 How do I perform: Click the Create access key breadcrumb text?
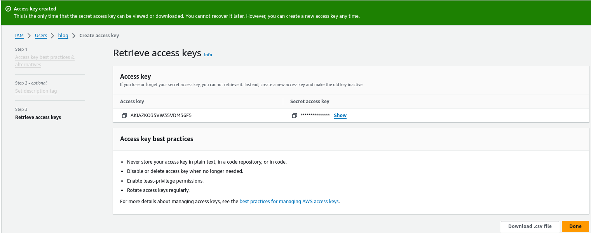tap(99, 36)
